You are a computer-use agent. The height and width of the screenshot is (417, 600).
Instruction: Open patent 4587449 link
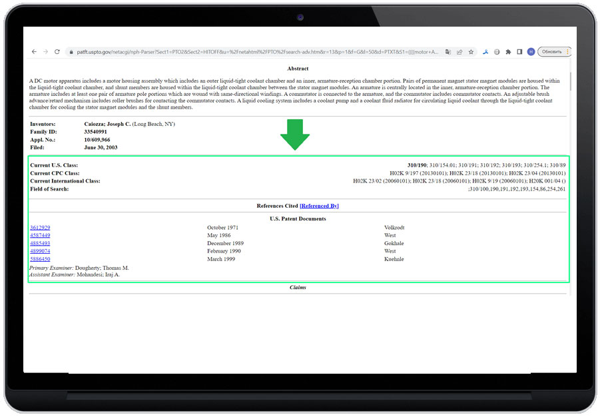pos(40,236)
